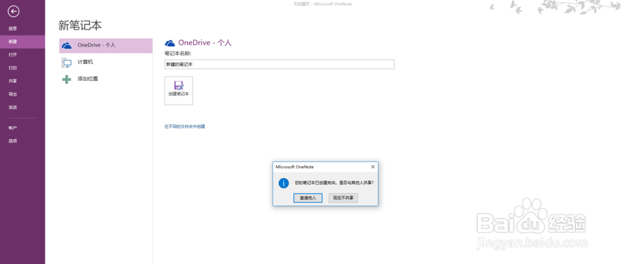Select 导出 in the sidebar
Viewport: 621px width, 264px height.
pyautogui.click(x=12, y=94)
